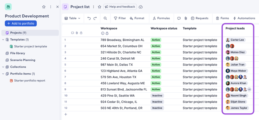The height and width of the screenshot is (120, 259).
Task: Click the +15 more leads badge in row 9
Action: click(249, 89)
